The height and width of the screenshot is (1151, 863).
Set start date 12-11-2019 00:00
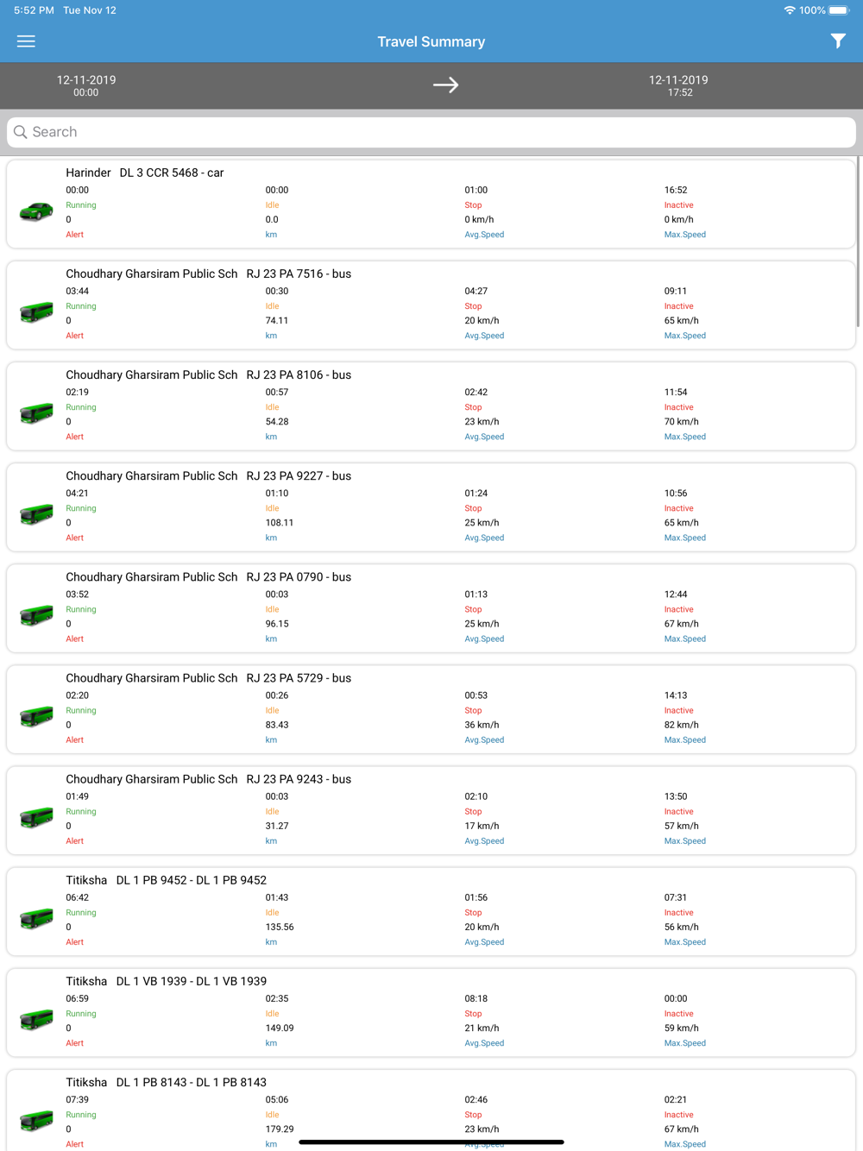click(86, 85)
